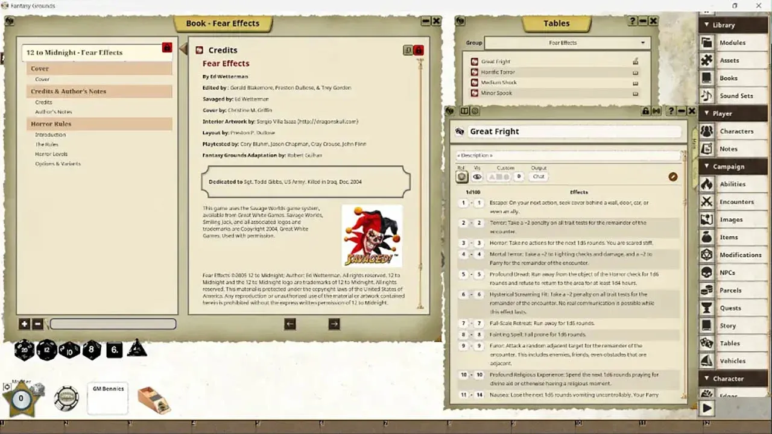Open the Quests list
Image resolution: width=772 pixels, height=434 pixels.
733,308
